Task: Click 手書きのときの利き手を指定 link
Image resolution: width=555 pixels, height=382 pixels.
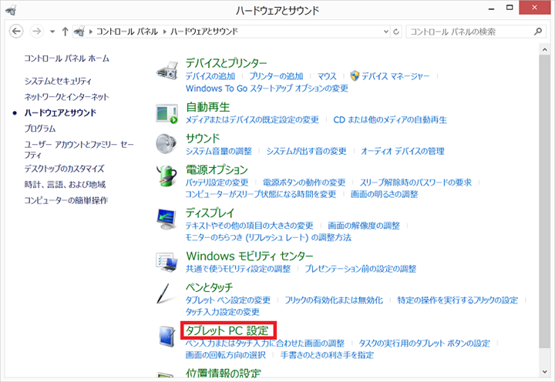Action: 327,355
